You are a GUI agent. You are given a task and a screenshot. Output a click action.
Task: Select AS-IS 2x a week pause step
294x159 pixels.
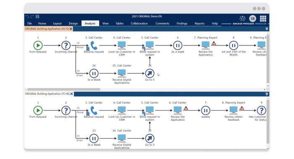(x=178, y=45)
